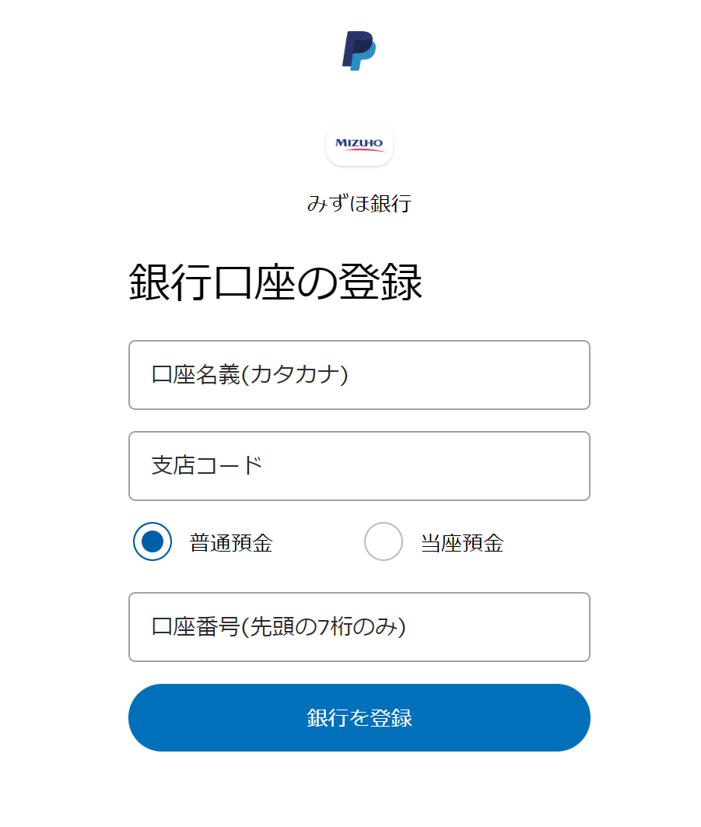Click the account holder name katakana box

tap(359, 375)
